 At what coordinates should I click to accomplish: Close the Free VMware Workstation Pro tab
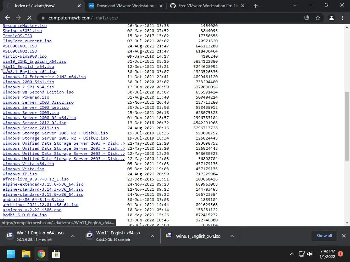(x=243, y=6)
